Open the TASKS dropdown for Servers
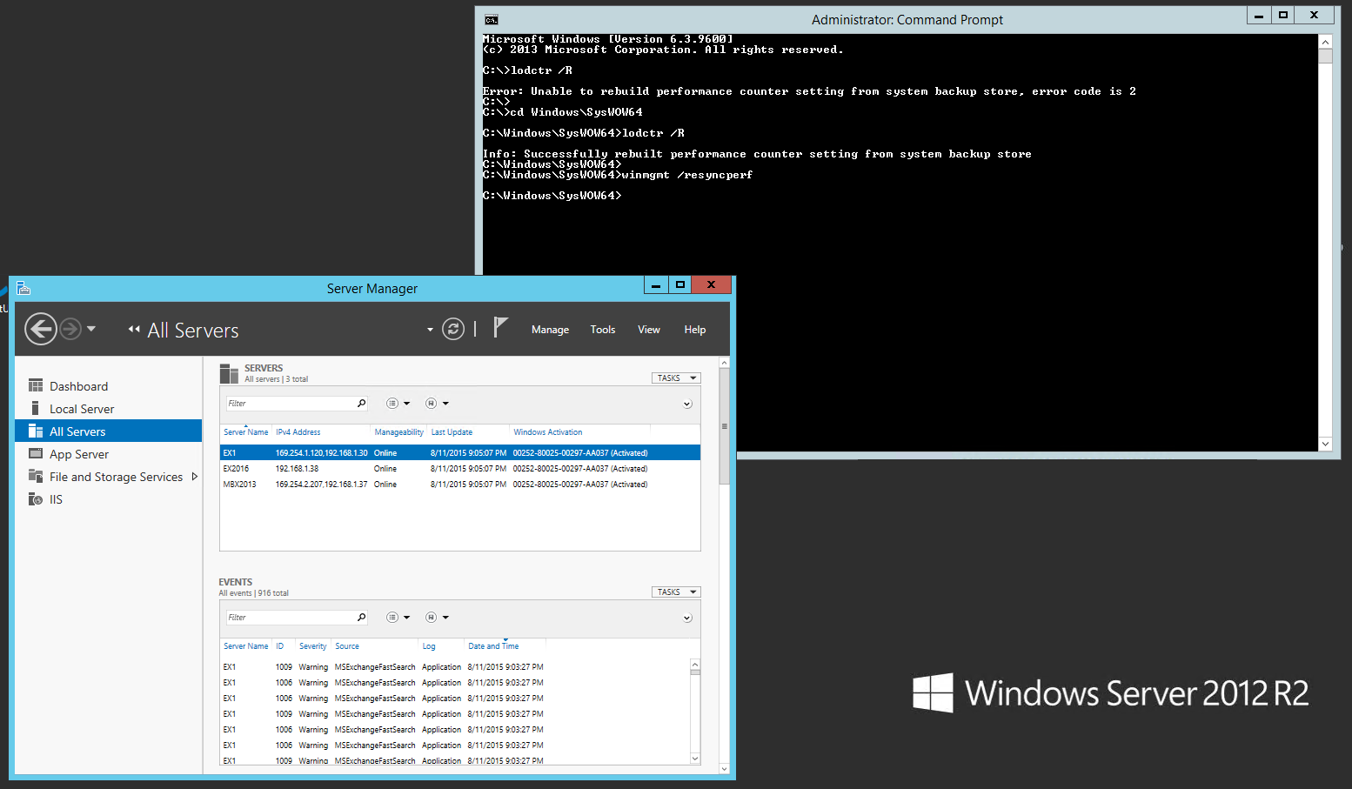Image resolution: width=1352 pixels, height=789 pixels. 675,378
